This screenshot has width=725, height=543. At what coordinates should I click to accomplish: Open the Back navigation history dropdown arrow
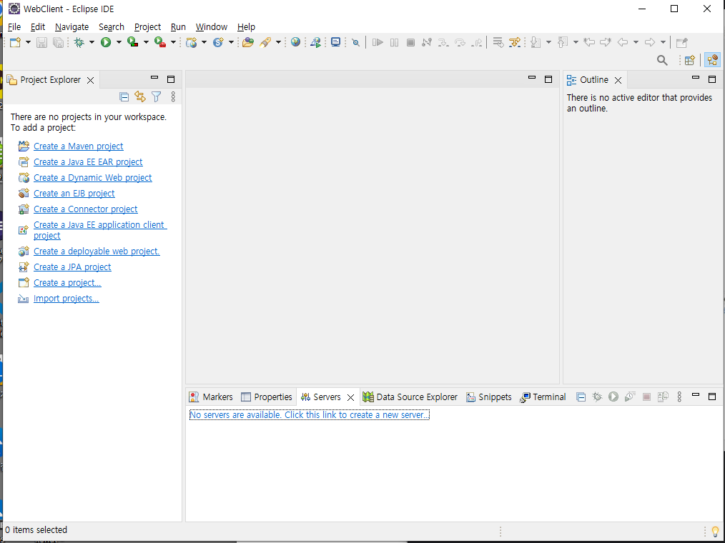[636, 43]
